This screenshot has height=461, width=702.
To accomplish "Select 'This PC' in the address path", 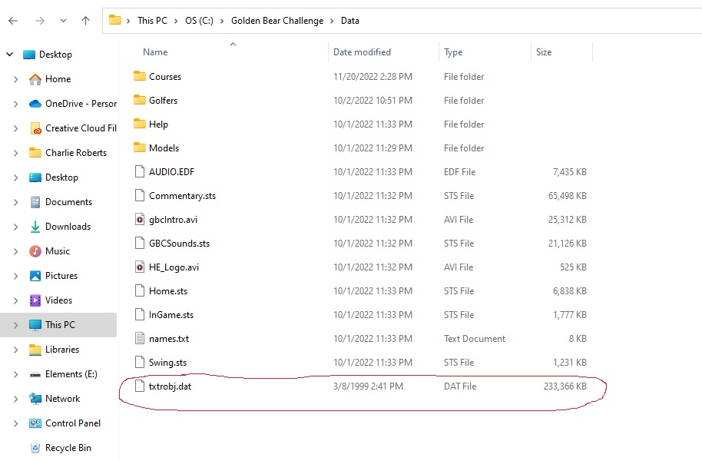I will click(x=152, y=21).
